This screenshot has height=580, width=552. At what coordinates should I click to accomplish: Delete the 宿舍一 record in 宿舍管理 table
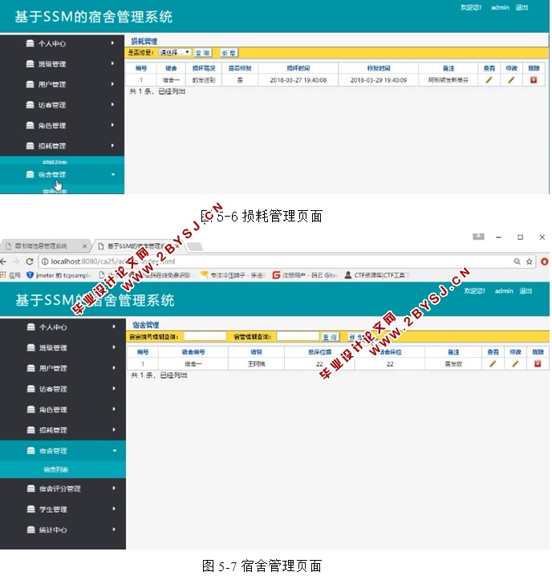(538, 364)
